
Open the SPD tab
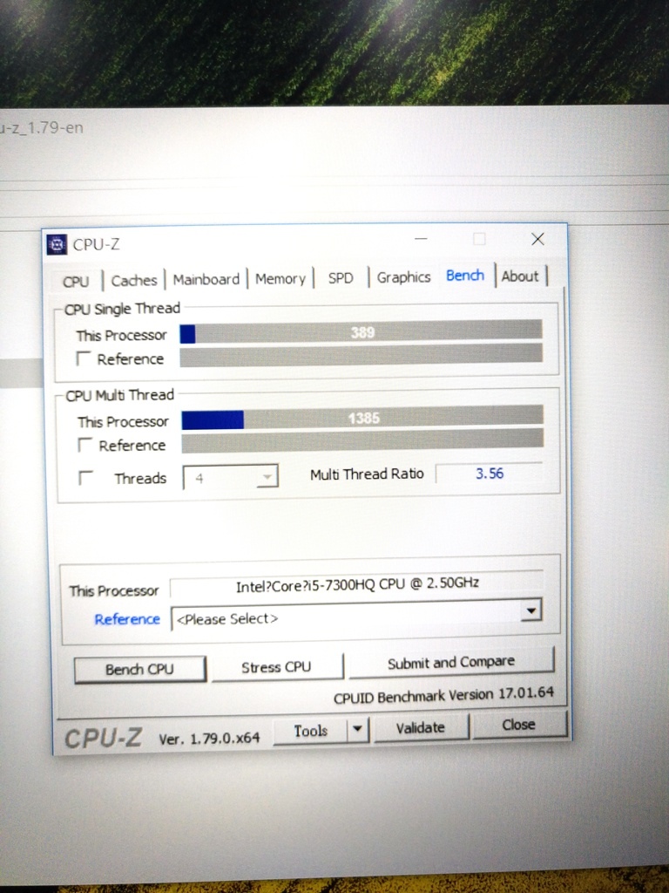click(341, 278)
